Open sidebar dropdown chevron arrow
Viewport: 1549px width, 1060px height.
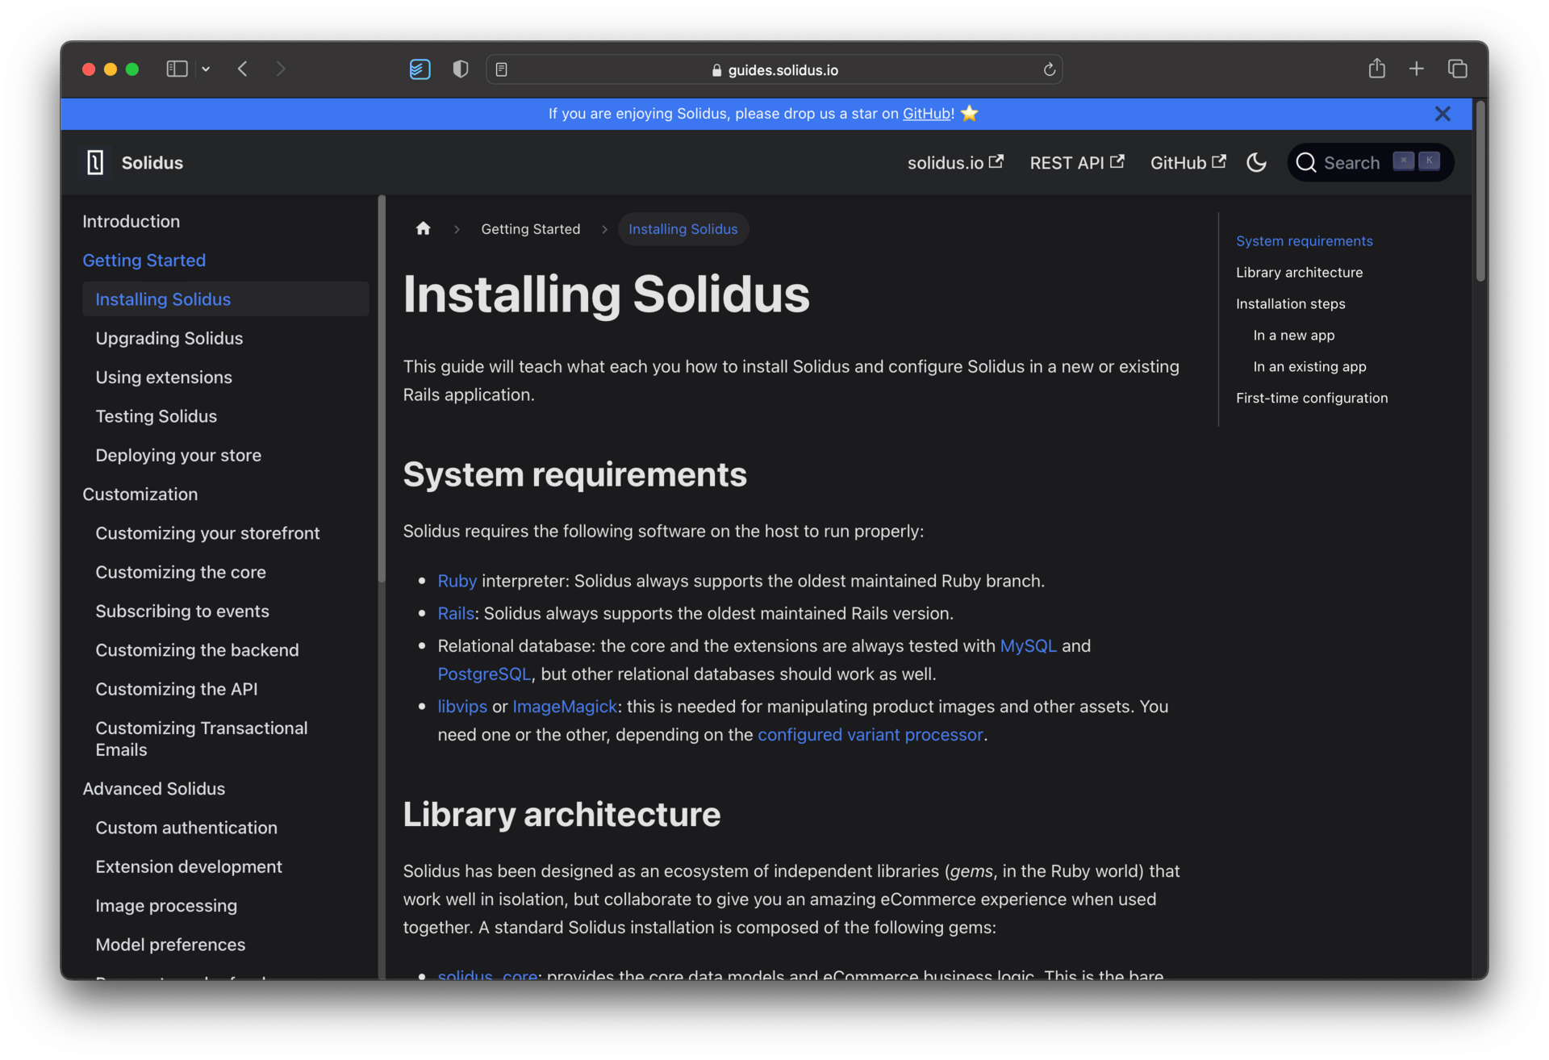[207, 69]
